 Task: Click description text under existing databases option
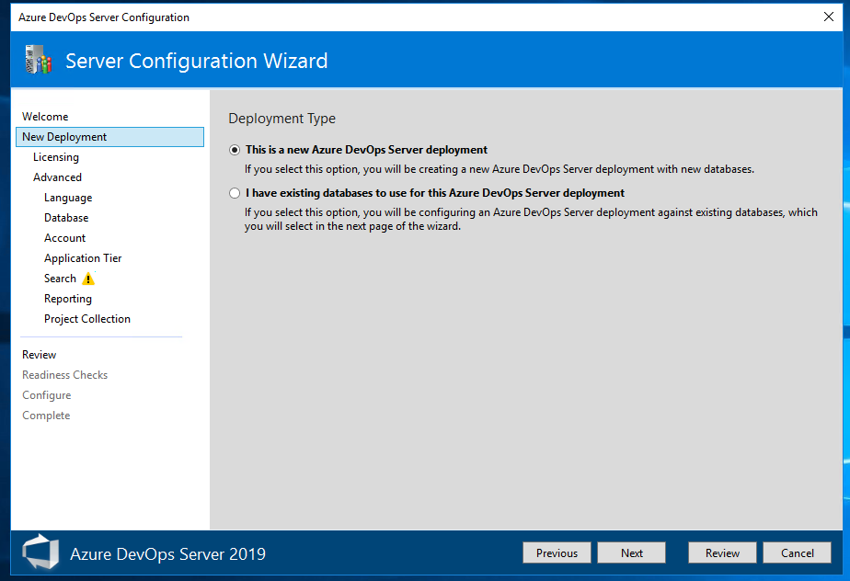point(531,220)
